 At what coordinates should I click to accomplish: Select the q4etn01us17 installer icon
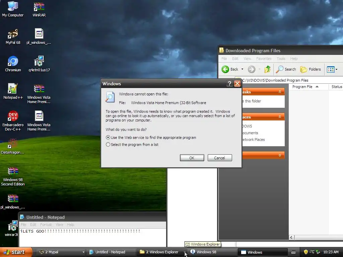coord(39,64)
